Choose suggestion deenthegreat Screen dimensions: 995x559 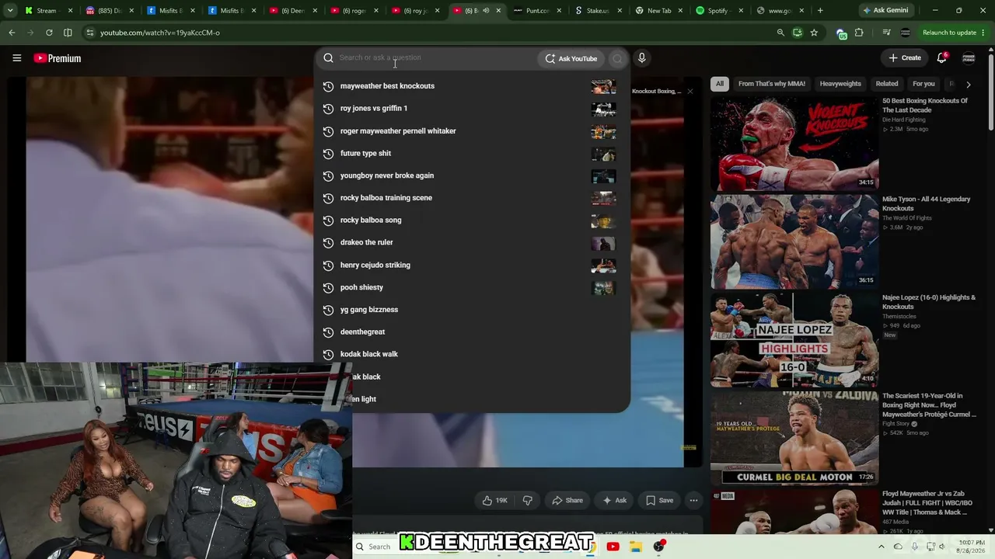point(471,332)
